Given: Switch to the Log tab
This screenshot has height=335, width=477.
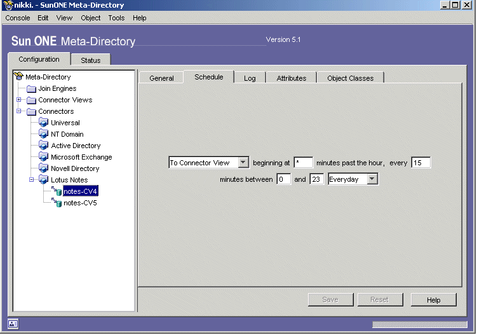Looking at the screenshot, I should [250, 78].
